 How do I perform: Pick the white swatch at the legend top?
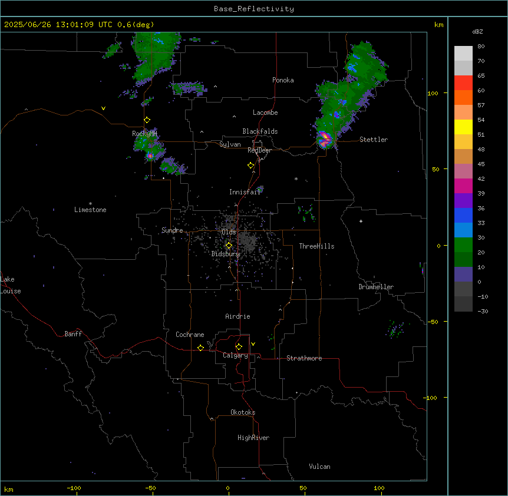[463, 54]
